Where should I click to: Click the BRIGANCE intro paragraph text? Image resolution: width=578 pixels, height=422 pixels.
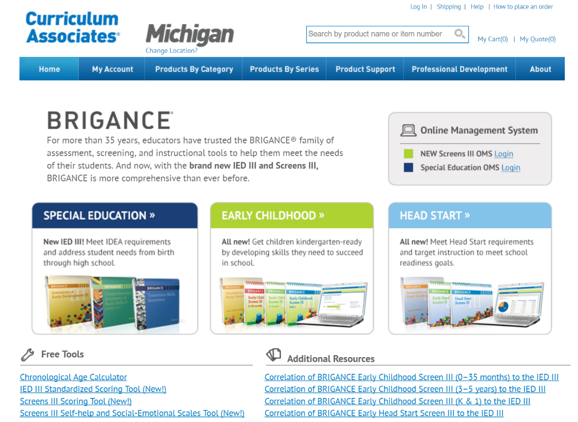pyautogui.click(x=195, y=159)
